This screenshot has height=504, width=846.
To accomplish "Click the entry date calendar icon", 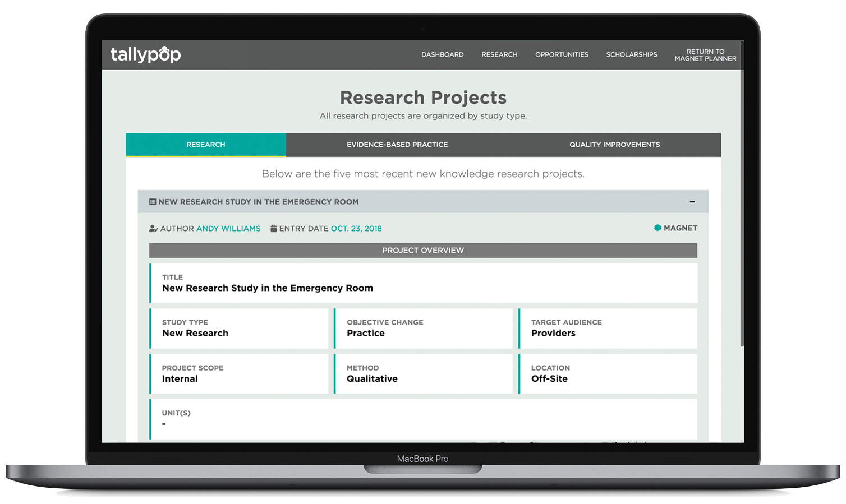I will pos(274,229).
